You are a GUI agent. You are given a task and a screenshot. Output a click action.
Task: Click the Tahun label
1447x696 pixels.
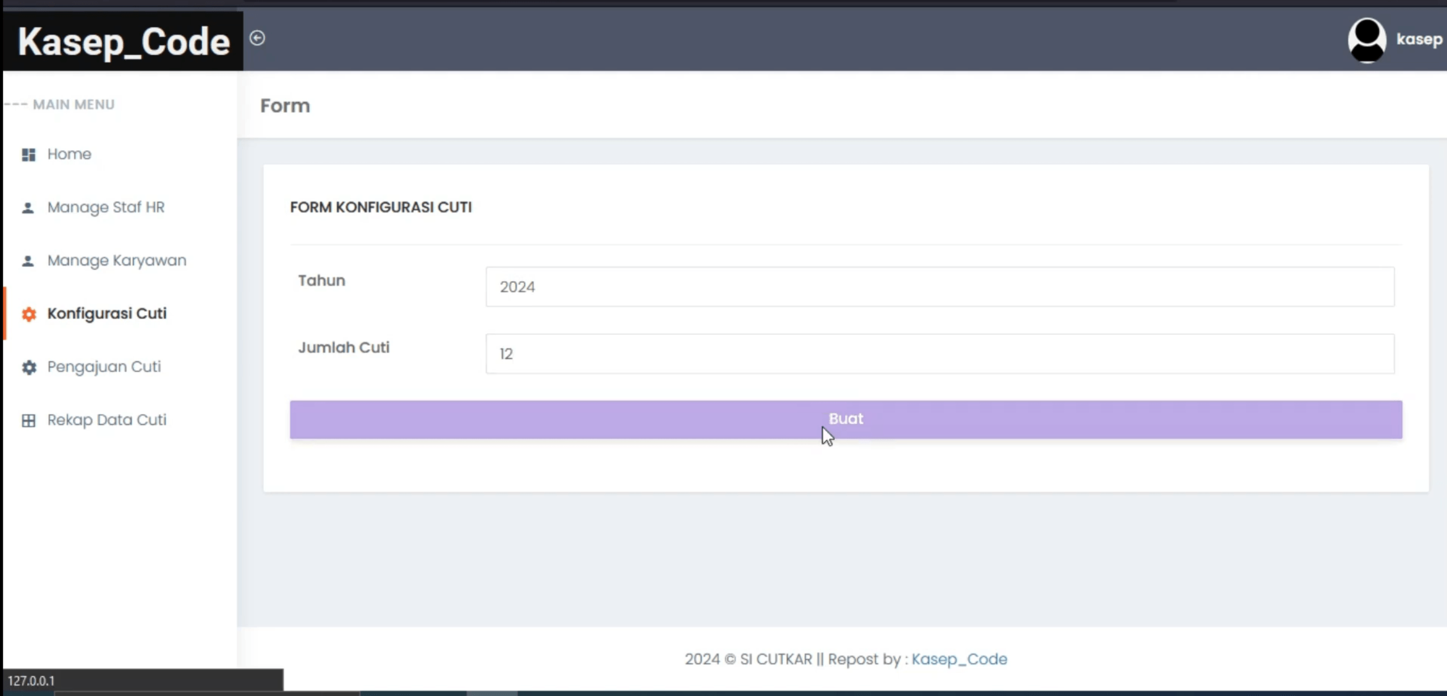point(321,281)
